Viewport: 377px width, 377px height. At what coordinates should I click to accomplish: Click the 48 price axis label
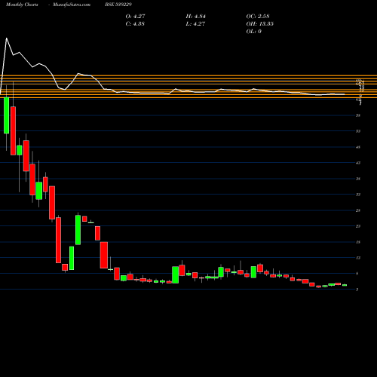(358, 147)
